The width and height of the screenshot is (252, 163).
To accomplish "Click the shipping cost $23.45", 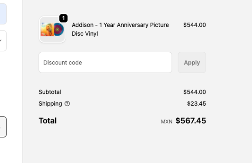I will 196,103.
